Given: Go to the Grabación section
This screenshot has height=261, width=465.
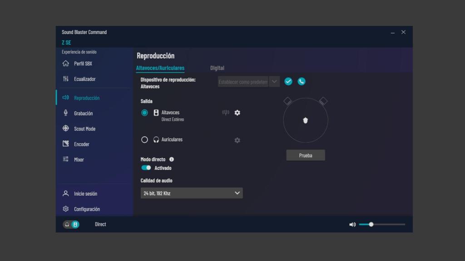Looking at the screenshot, I should pyautogui.click(x=84, y=113).
